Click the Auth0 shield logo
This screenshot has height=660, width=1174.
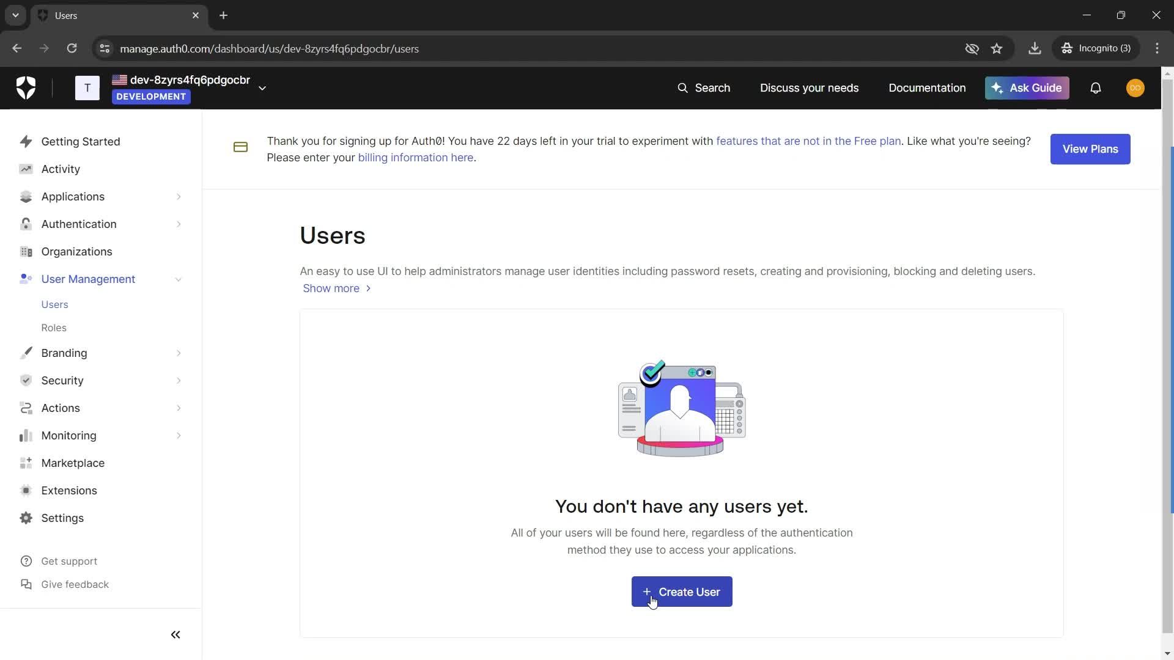click(26, 88)
